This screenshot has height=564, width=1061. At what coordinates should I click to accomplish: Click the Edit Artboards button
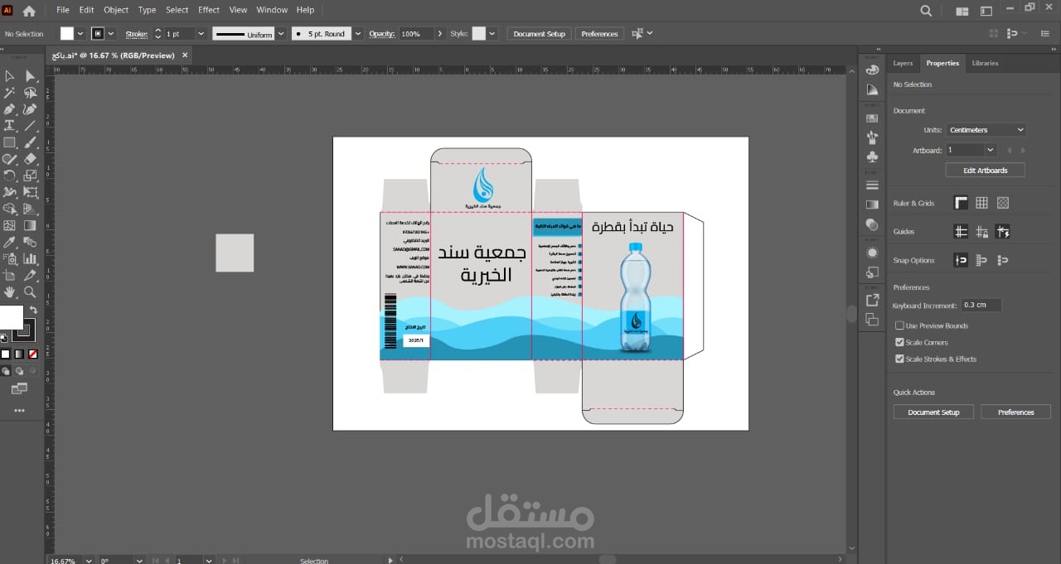[x=986, y=170]
